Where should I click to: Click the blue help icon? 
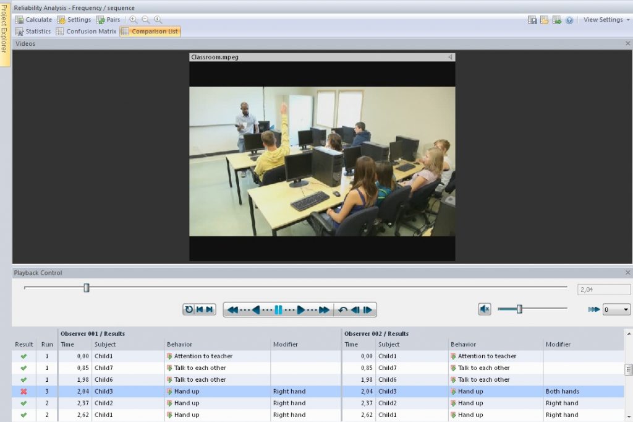pyautogui.click(x=569, y=20)
